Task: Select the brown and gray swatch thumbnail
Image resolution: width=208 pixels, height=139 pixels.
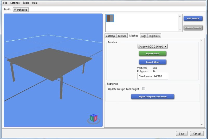Action: click(x=110, y=18)
